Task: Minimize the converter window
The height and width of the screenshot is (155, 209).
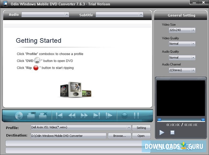Action: [194, 2]
